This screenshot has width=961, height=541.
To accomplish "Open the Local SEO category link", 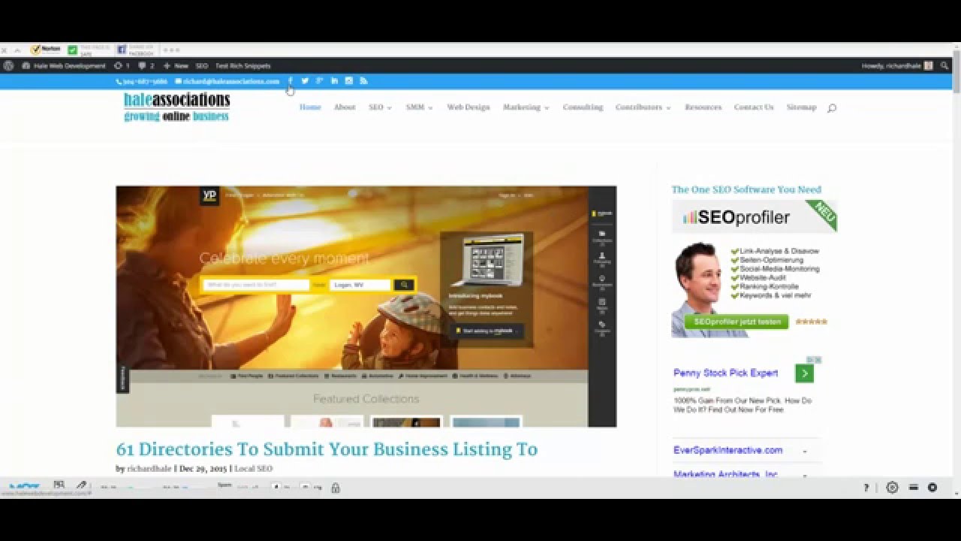I will tap(254, 469).
